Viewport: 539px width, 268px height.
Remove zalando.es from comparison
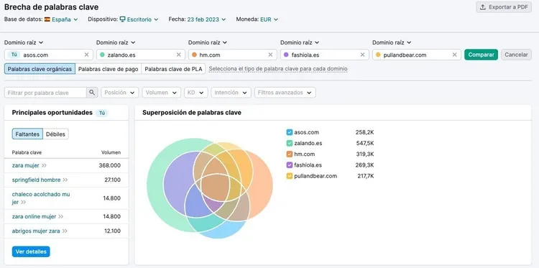(179, 55)
